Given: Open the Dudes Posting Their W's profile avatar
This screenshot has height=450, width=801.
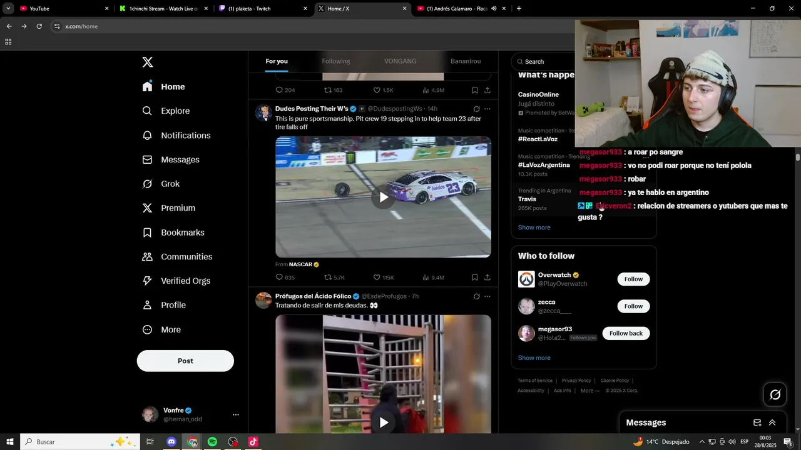Looking at the screenshot, I should [263, 112].
